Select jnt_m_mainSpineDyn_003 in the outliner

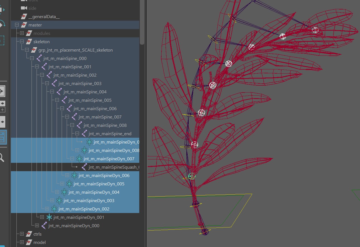[x=89, y=201]
